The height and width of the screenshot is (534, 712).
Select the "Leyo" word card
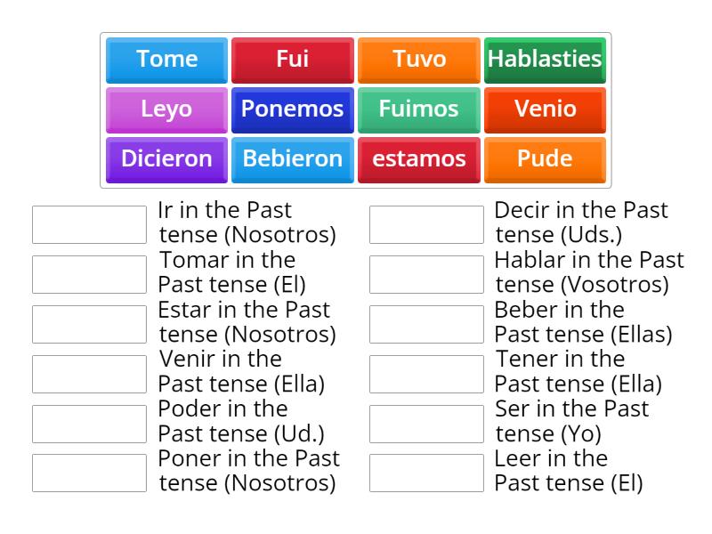[x=166, y=109]
